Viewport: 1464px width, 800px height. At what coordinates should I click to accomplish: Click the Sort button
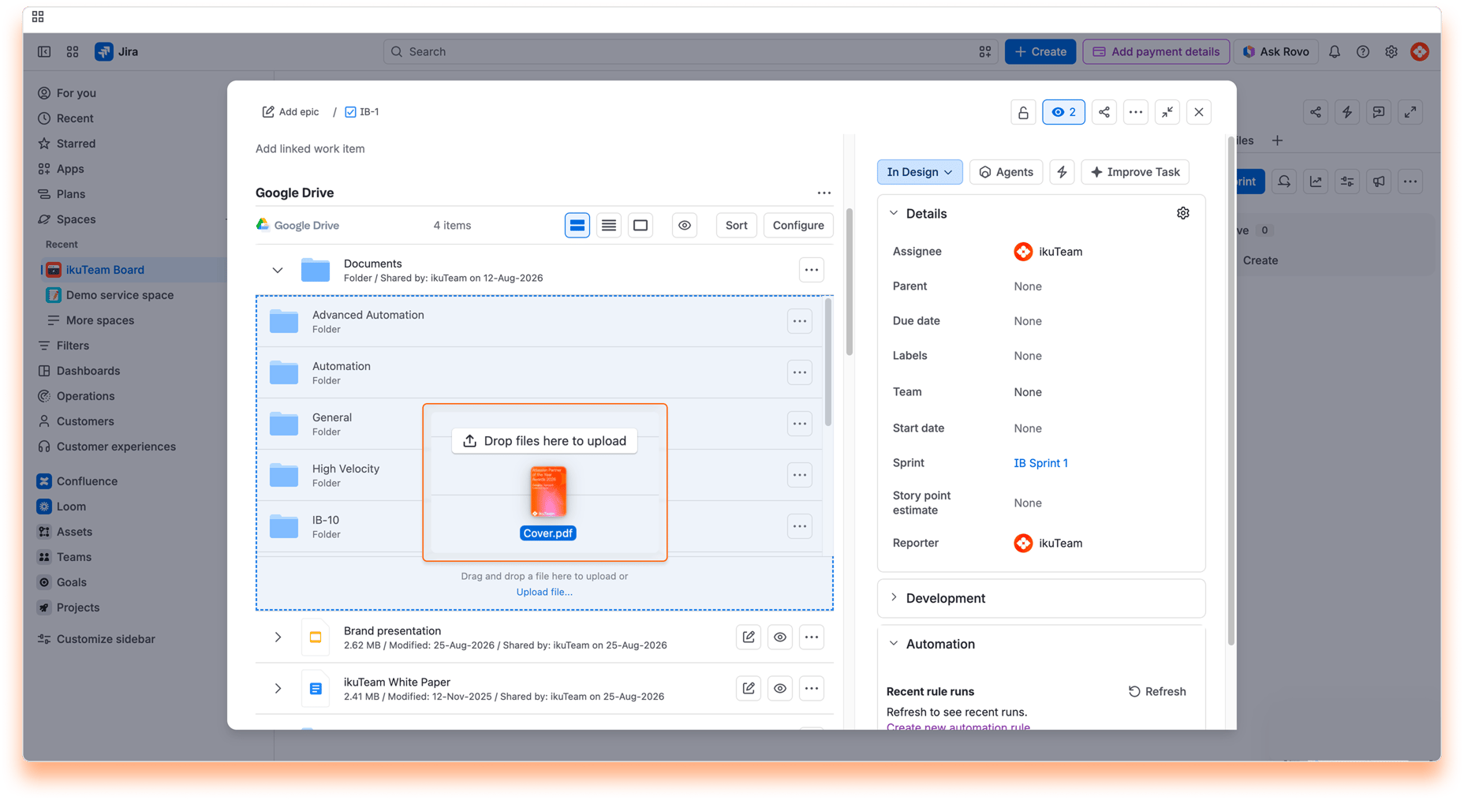click(736, 226)
